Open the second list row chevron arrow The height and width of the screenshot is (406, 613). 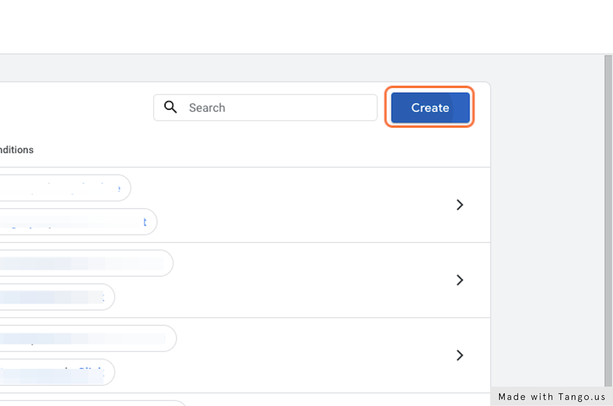(460, 280)
